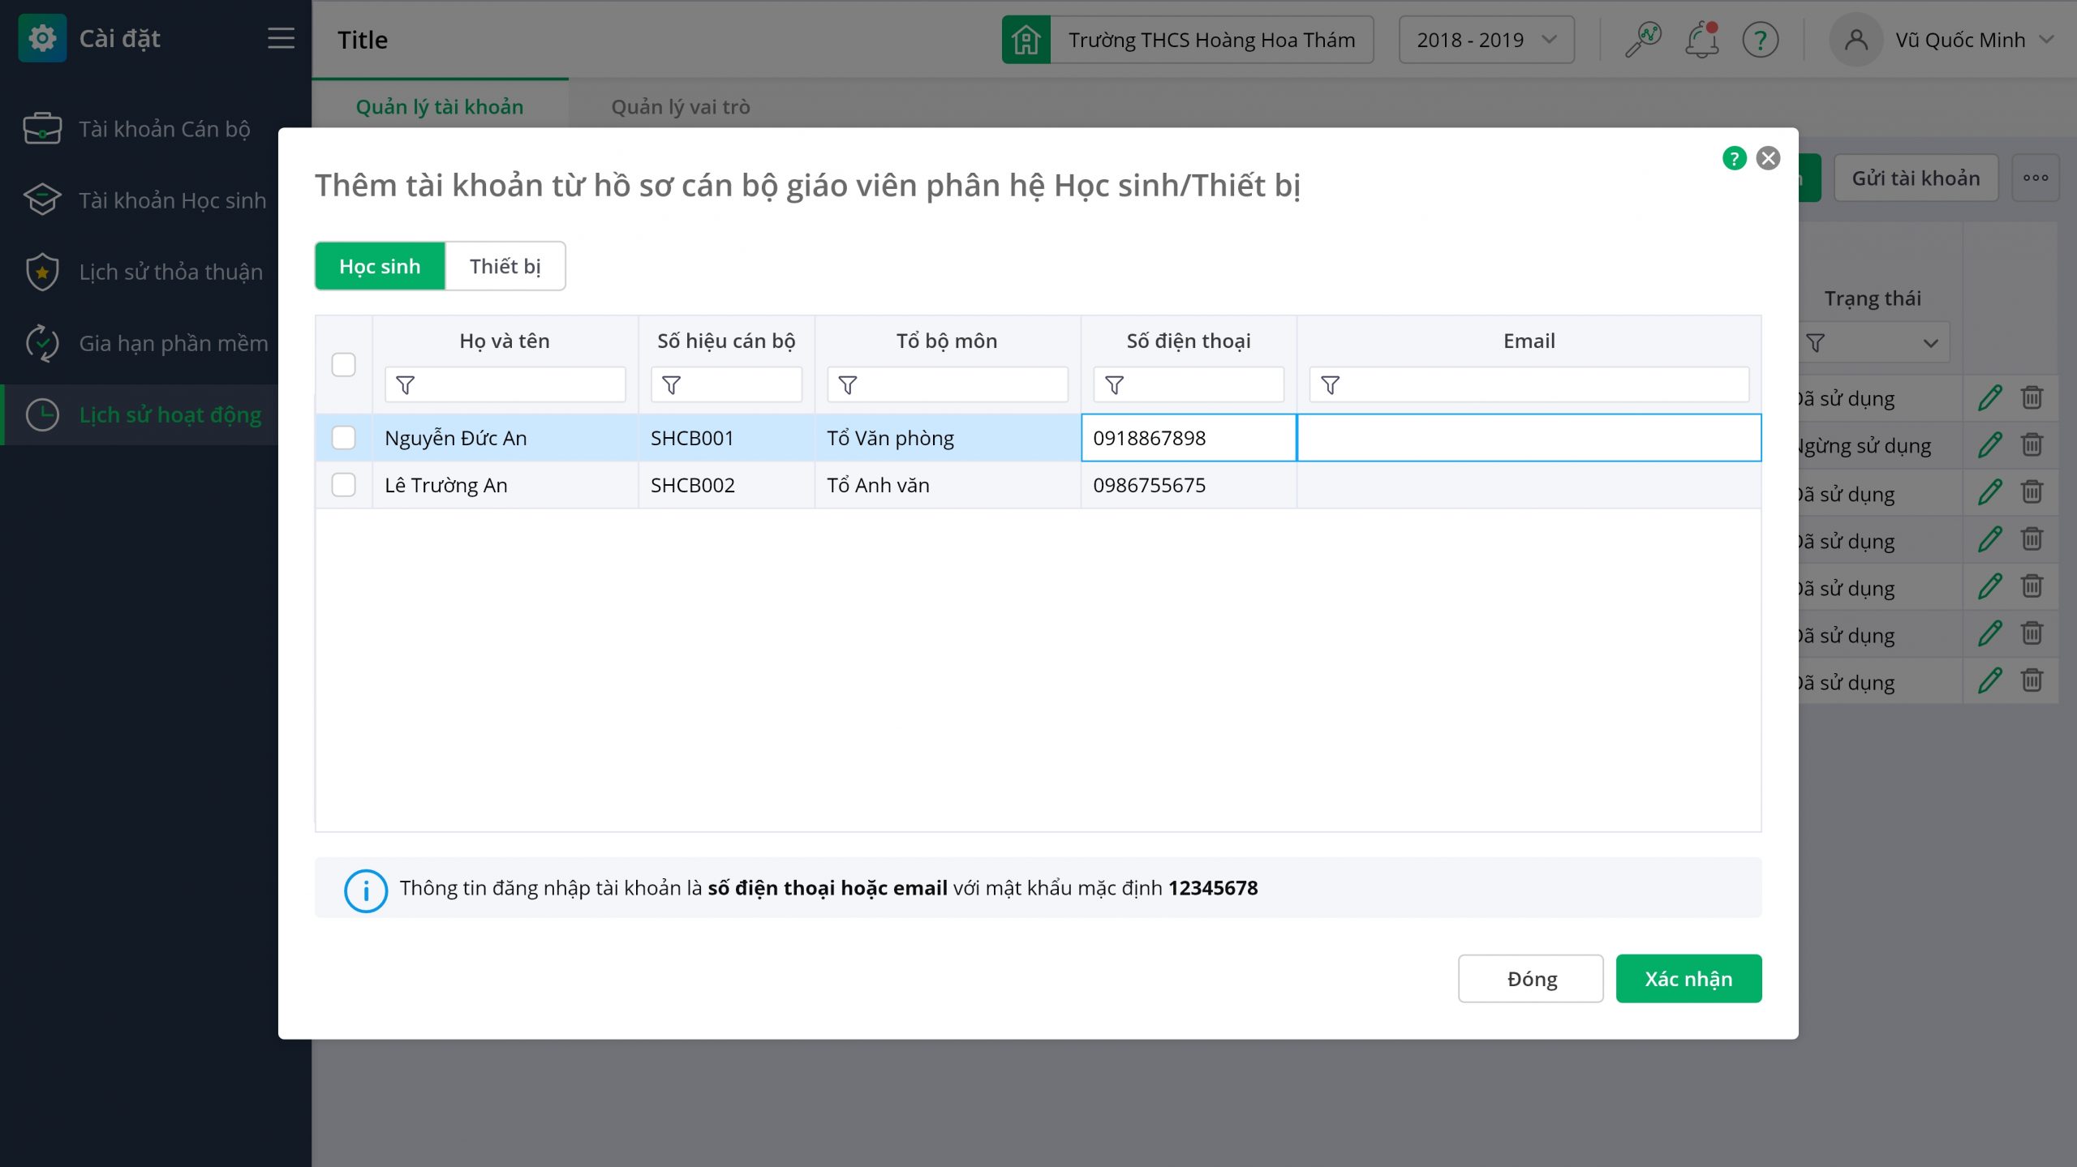Image resolution: width=2077 pixels, height=1167 pixels.
Task: Open the 2018 - 2019 year dropdown
Action: (x=1486, y=40)
